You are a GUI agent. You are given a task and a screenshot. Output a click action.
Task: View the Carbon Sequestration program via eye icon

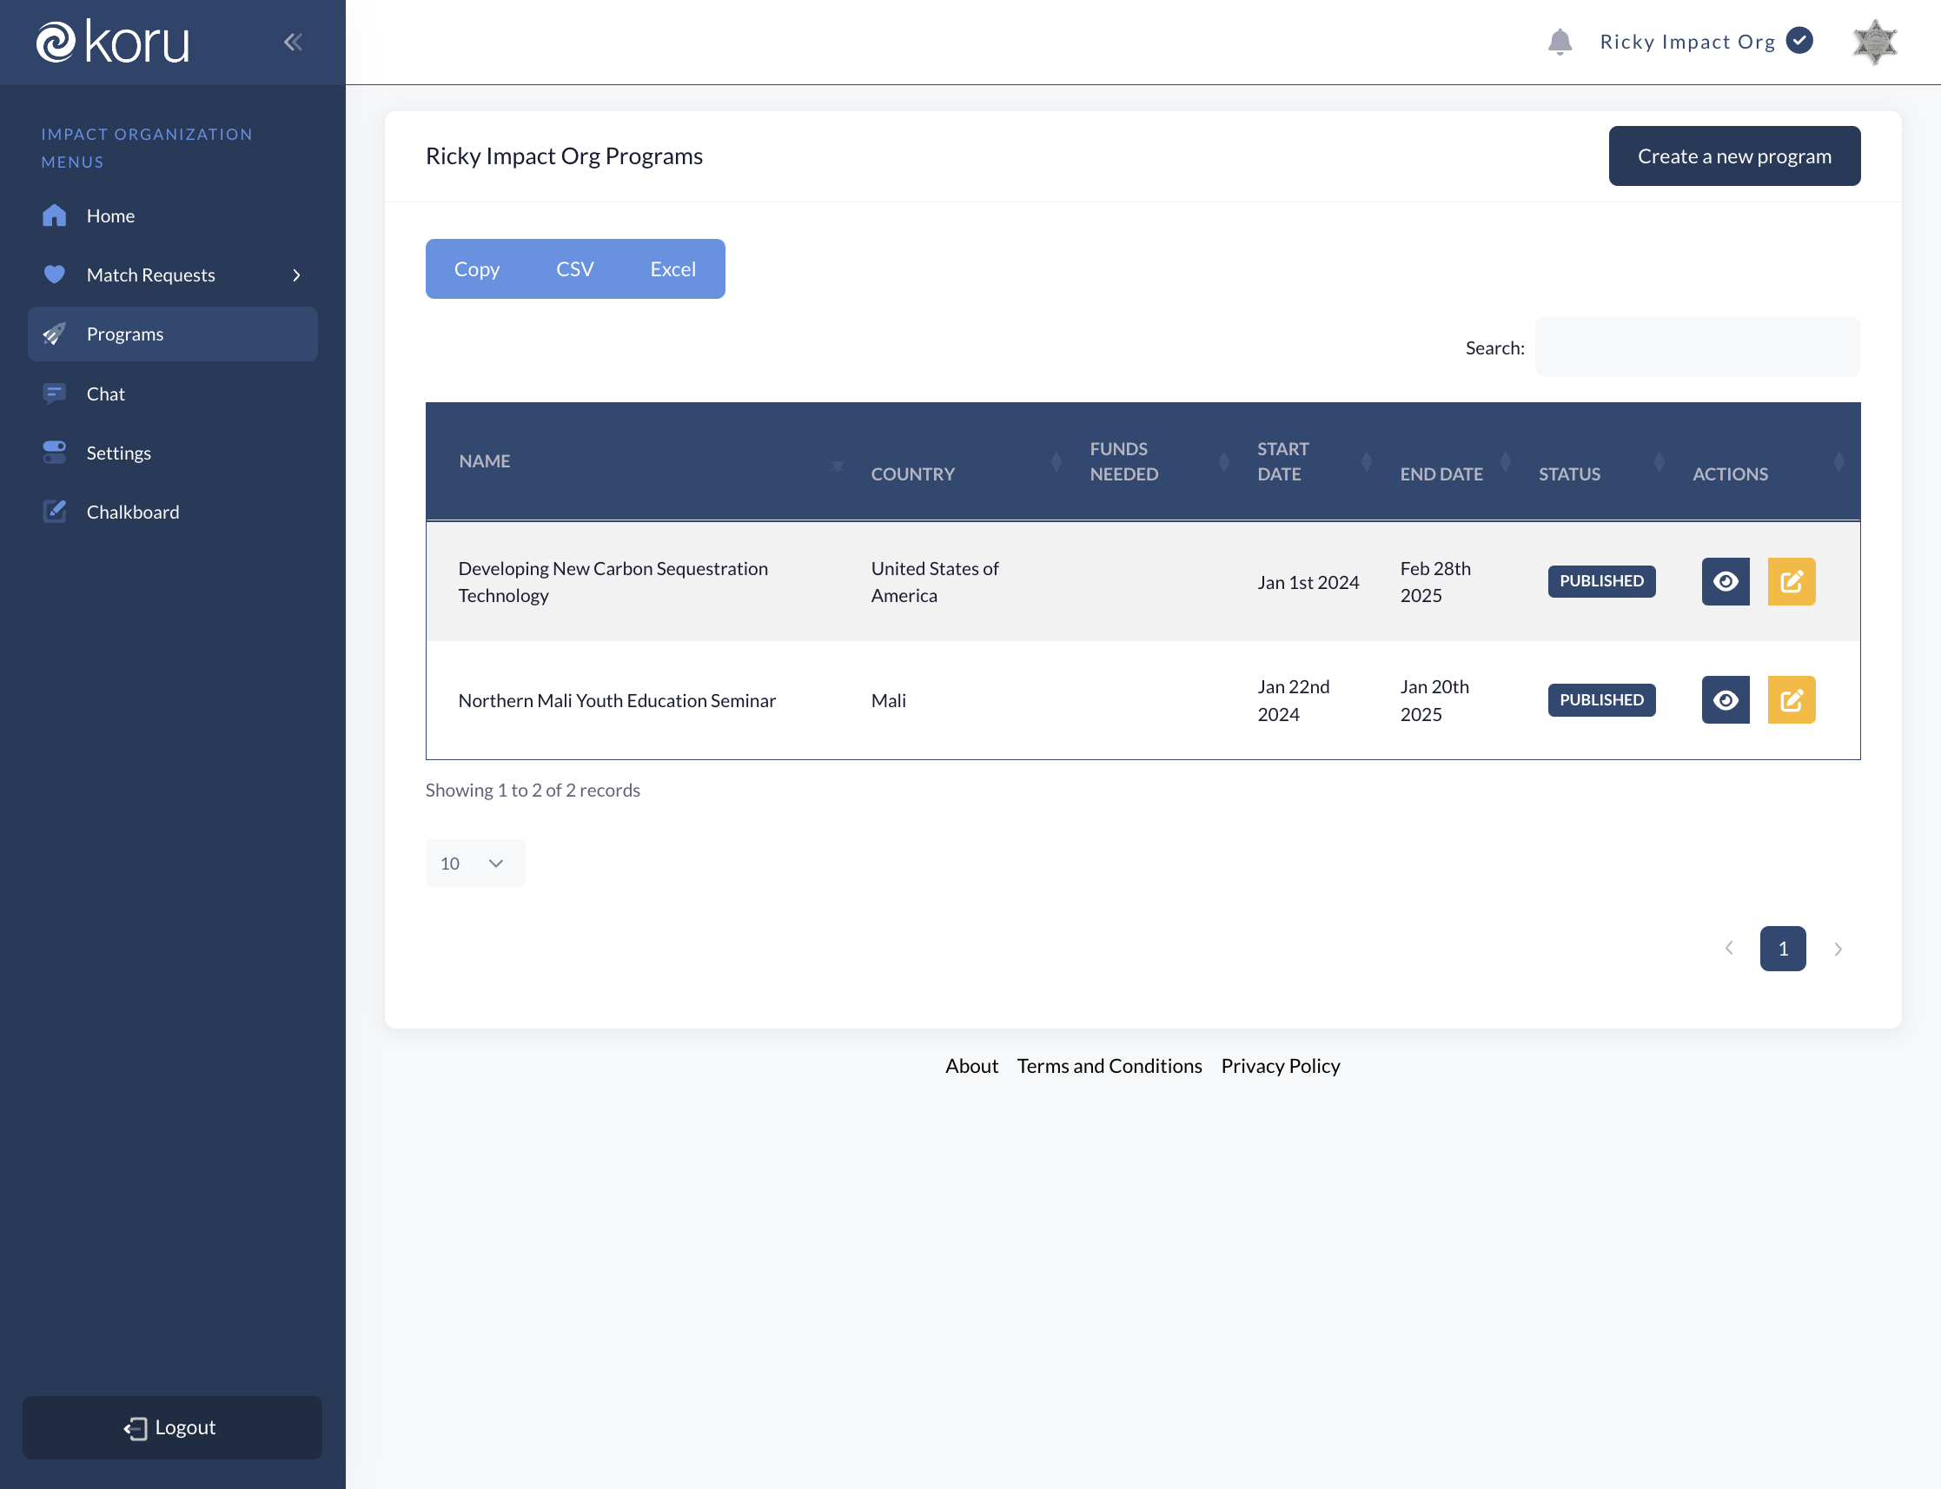[x=1725, y=581]
